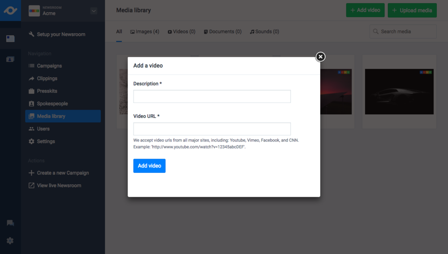Image resolution: width=448 pixels, height=254 pixels.
Task: Go to Users in sidebar
Action: coord(63,129)
